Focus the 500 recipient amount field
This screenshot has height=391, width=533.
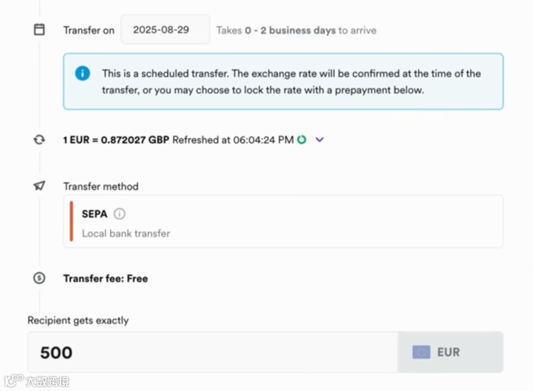[x=212, y=352]
